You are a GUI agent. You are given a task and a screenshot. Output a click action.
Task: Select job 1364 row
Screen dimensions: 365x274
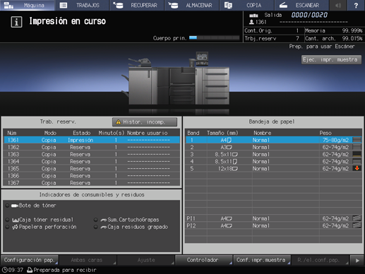(x=92, y=162)
